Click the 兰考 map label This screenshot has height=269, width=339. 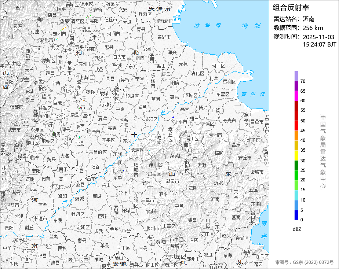[x=54, y=237]
